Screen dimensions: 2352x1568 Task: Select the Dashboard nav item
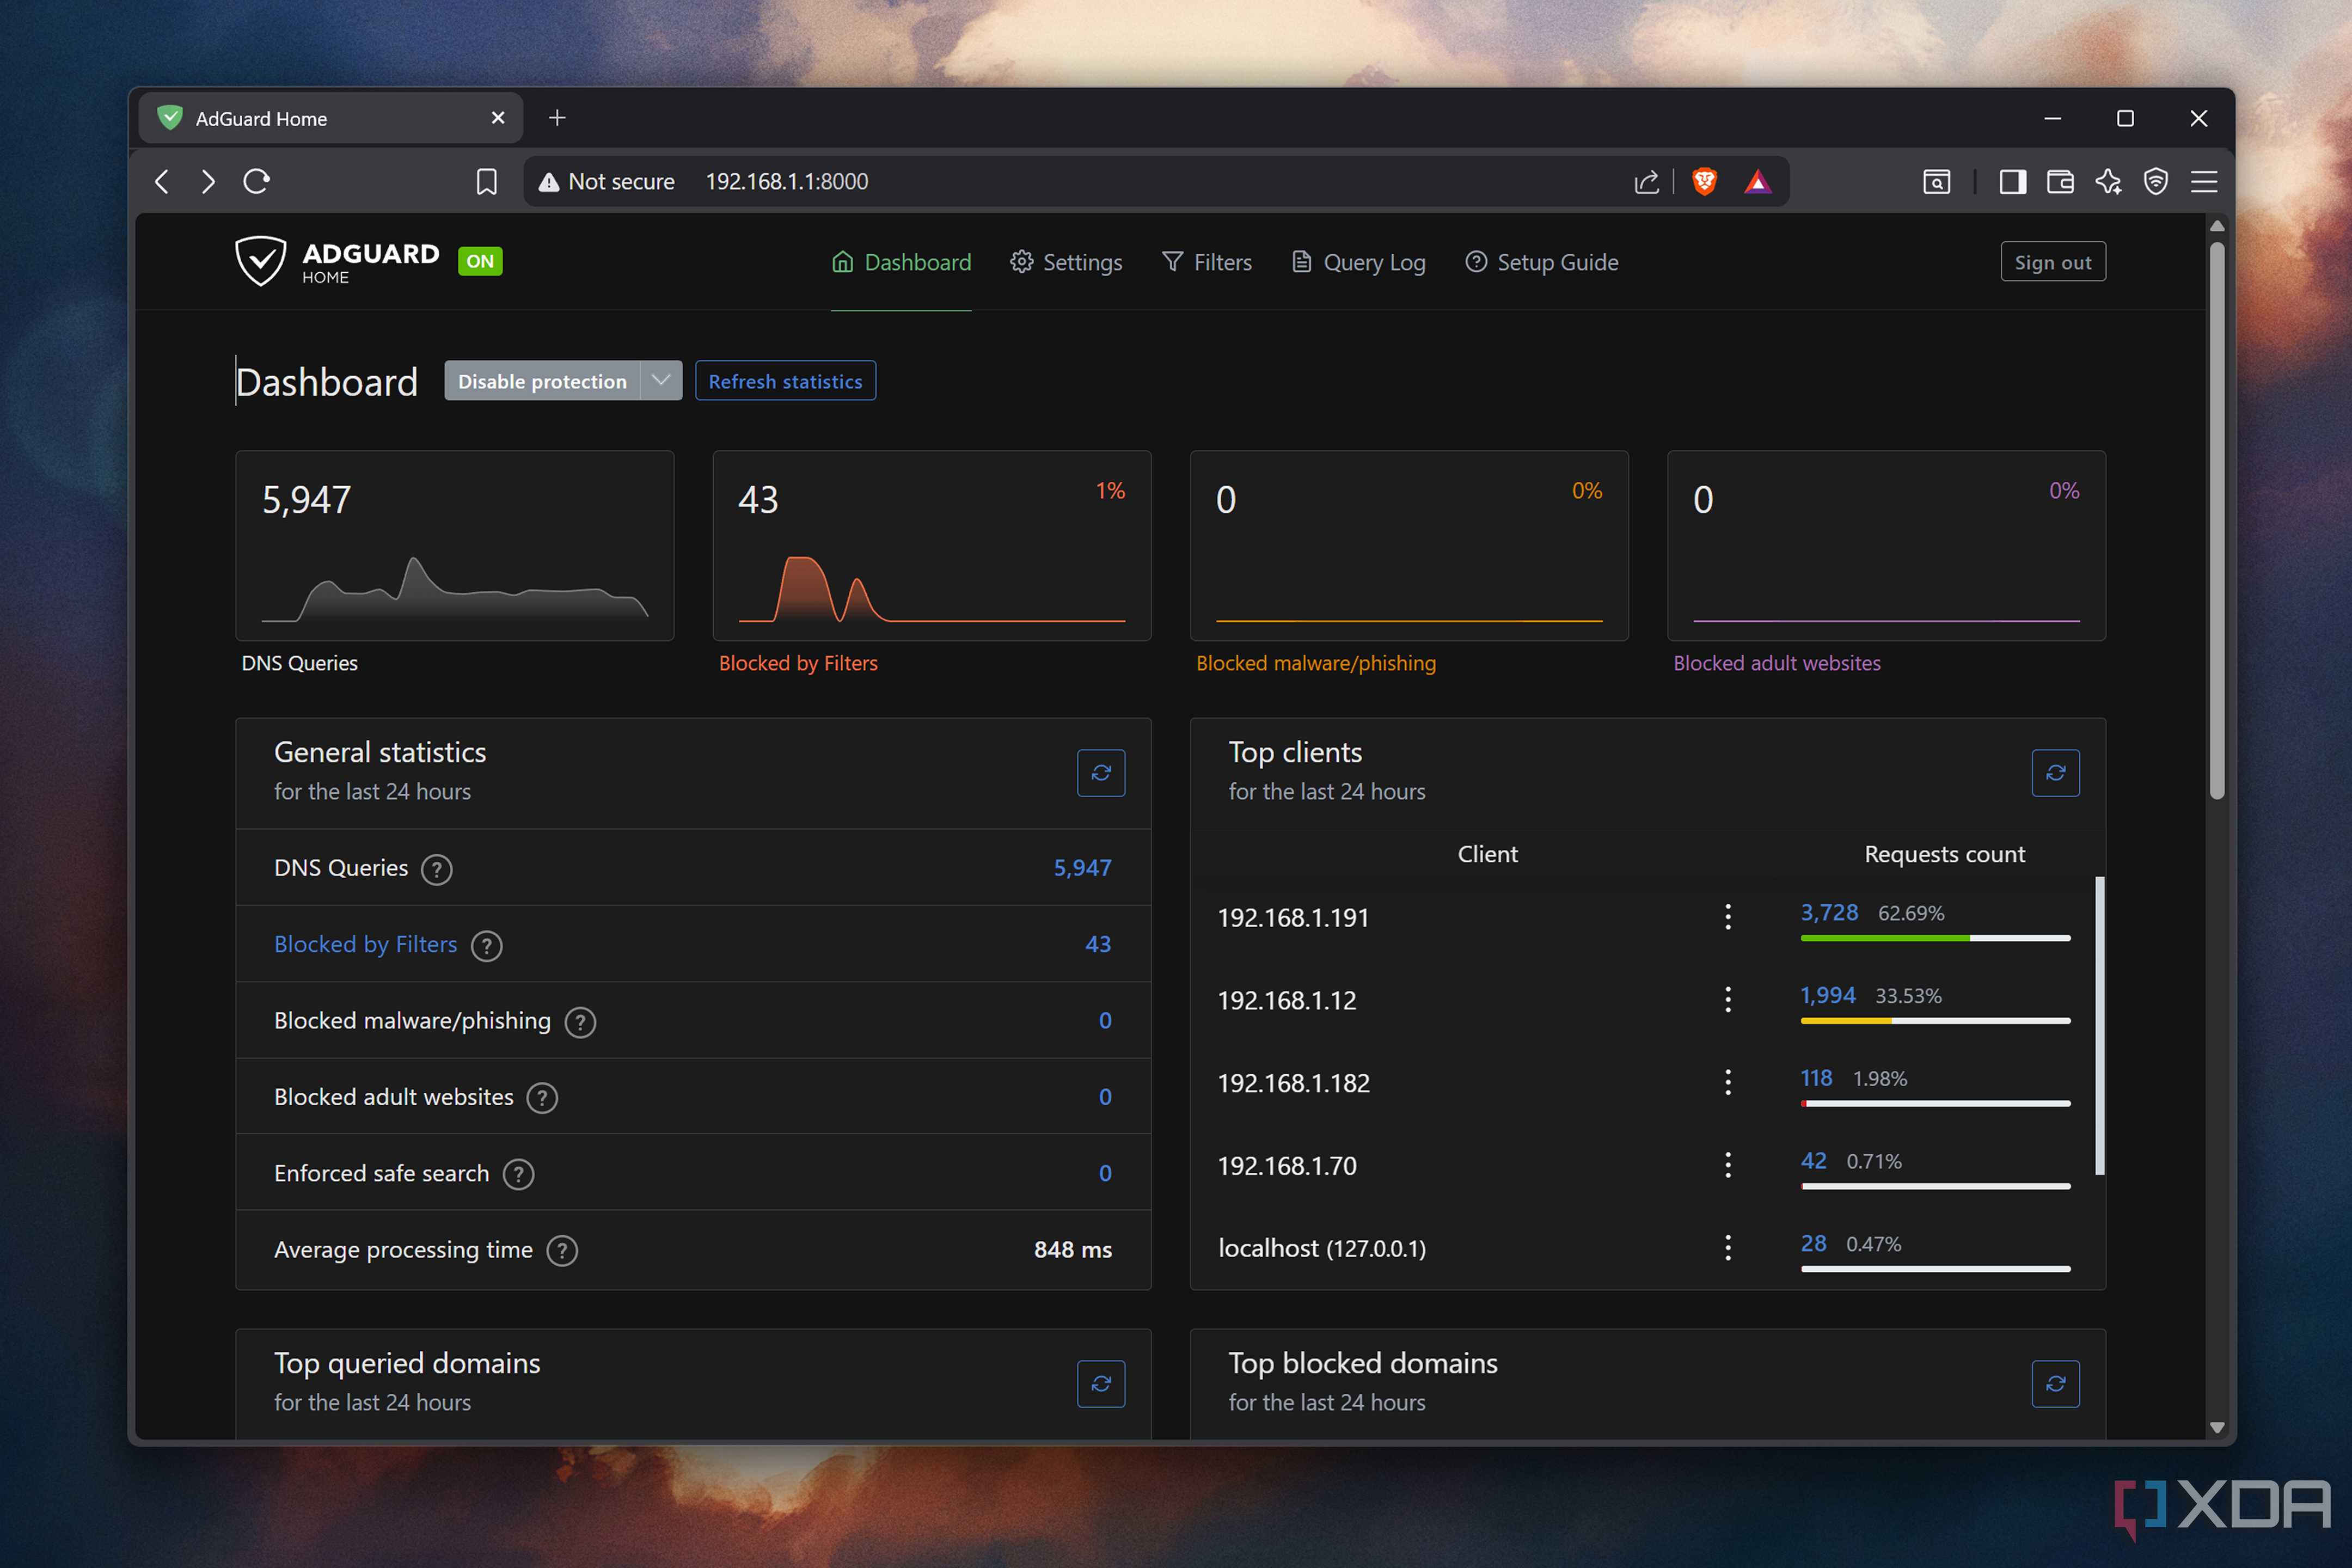(x=901, y=262)
